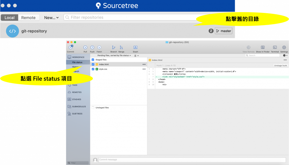Screen dimensions: 289x165
Task: Select File status in sidebar
Action: [78, 62]
